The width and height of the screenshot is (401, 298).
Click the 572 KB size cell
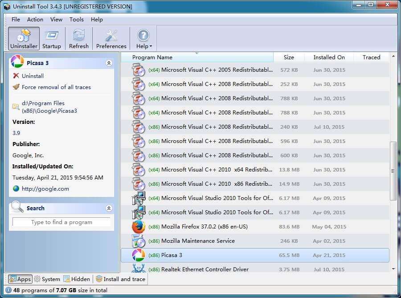coord(289,70)
